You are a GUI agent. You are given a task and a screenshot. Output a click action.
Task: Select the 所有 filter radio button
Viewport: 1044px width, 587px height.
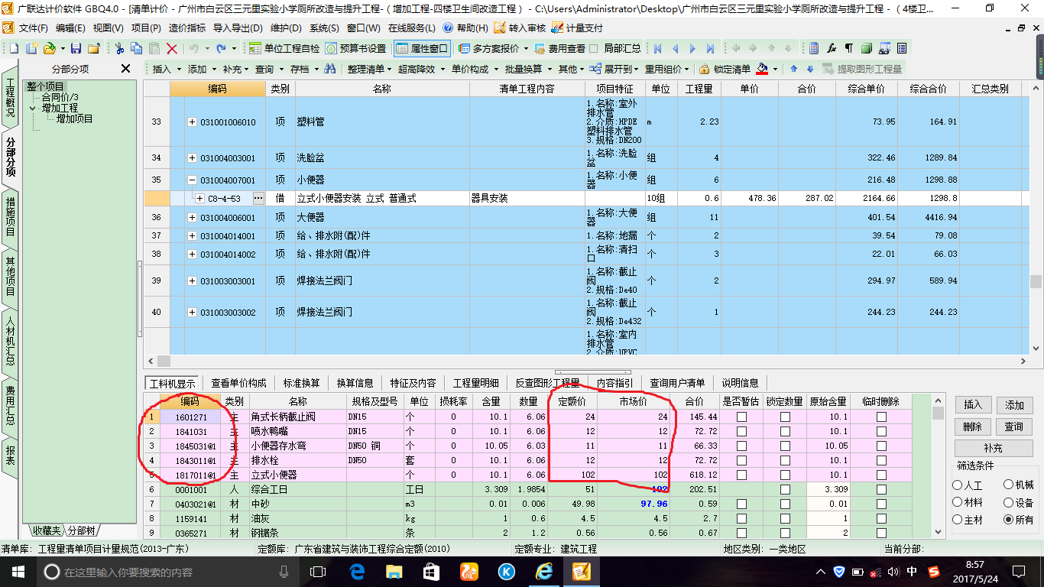[1009, 520]
